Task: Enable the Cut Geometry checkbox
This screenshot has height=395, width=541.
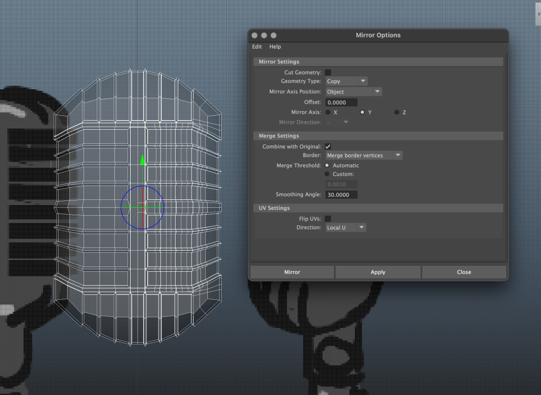Action: coord(328,72)
